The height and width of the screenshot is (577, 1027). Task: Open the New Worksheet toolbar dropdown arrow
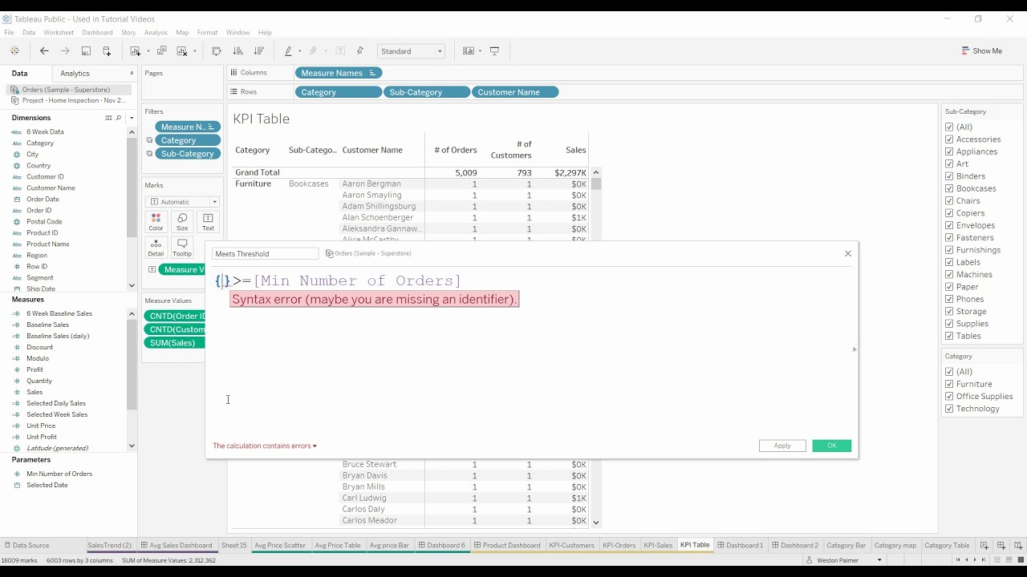pyautogui.click(x=148, y=51)
